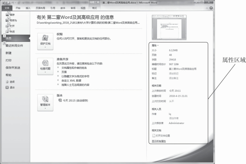Open the 文件 File tab
Image resolution: width=246 pixels, height=164 pixels.
tap(7, 8)
